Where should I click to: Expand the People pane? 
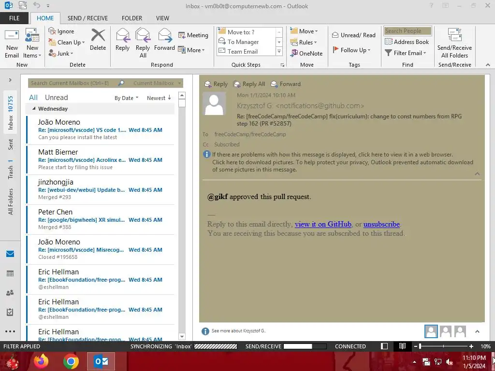[477, 331]
